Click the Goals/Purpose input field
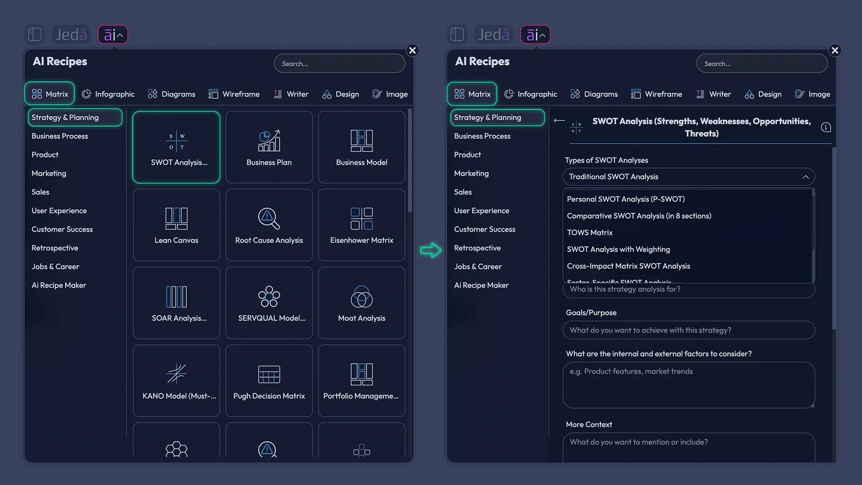This screenshot has width=862, height=485. coord(689,330)
